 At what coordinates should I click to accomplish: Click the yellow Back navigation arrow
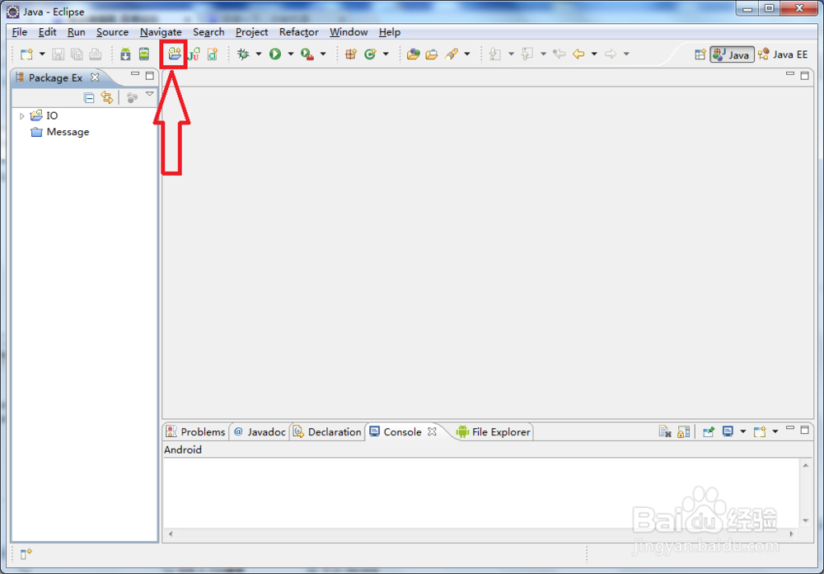[x=578, y=54]
